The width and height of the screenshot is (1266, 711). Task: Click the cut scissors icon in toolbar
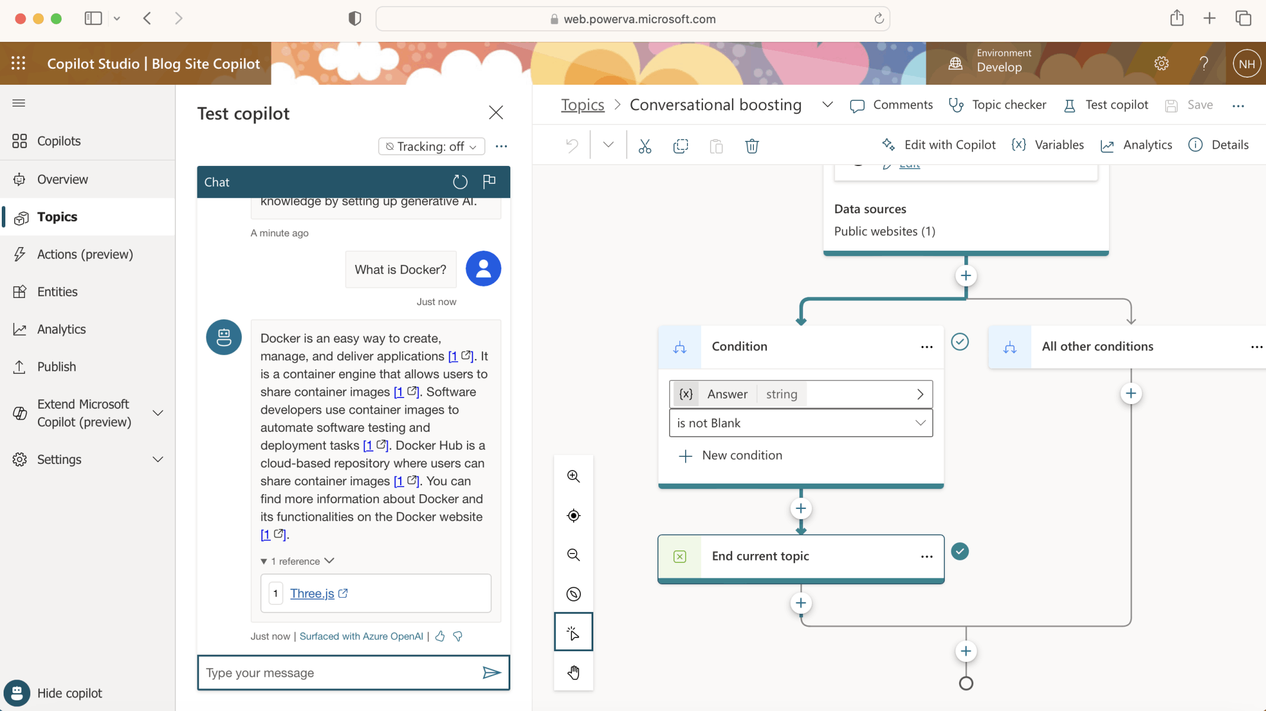tap(645, 146)
